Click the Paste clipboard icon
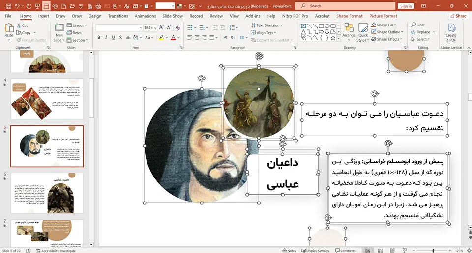Image resolution: width=472 pixels, height=253 pixels. (x=9, y=28)
